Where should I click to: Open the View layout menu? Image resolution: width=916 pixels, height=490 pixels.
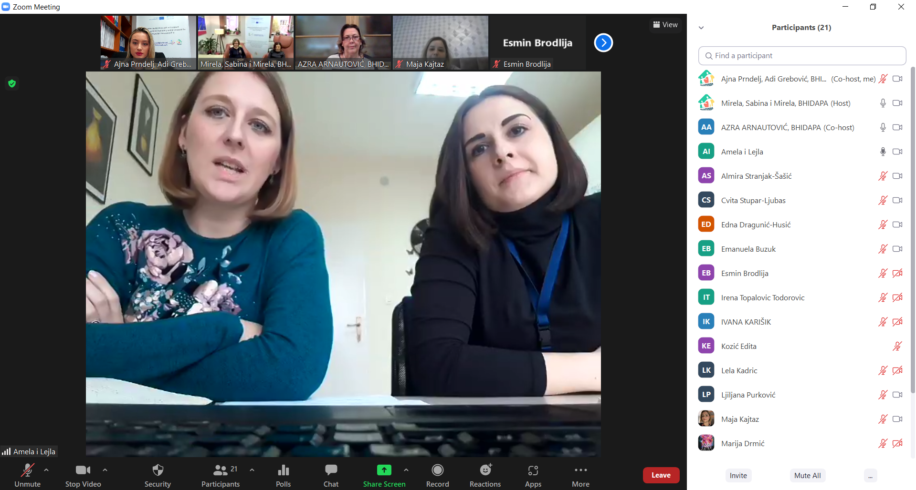click(x=665, y=25)
